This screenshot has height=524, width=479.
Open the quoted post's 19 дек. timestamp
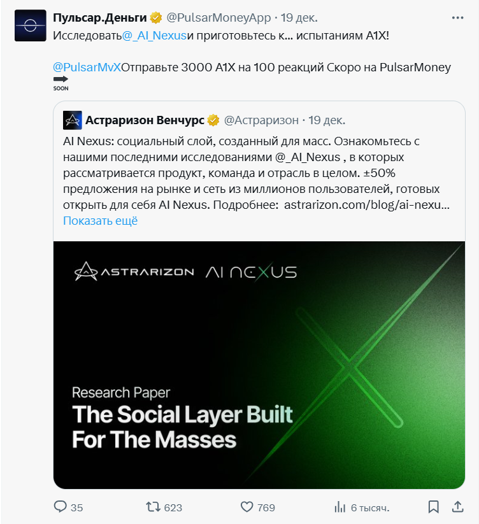click(327, 120)
